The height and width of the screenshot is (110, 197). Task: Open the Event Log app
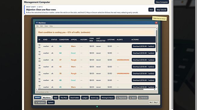(x=95, y=98)
